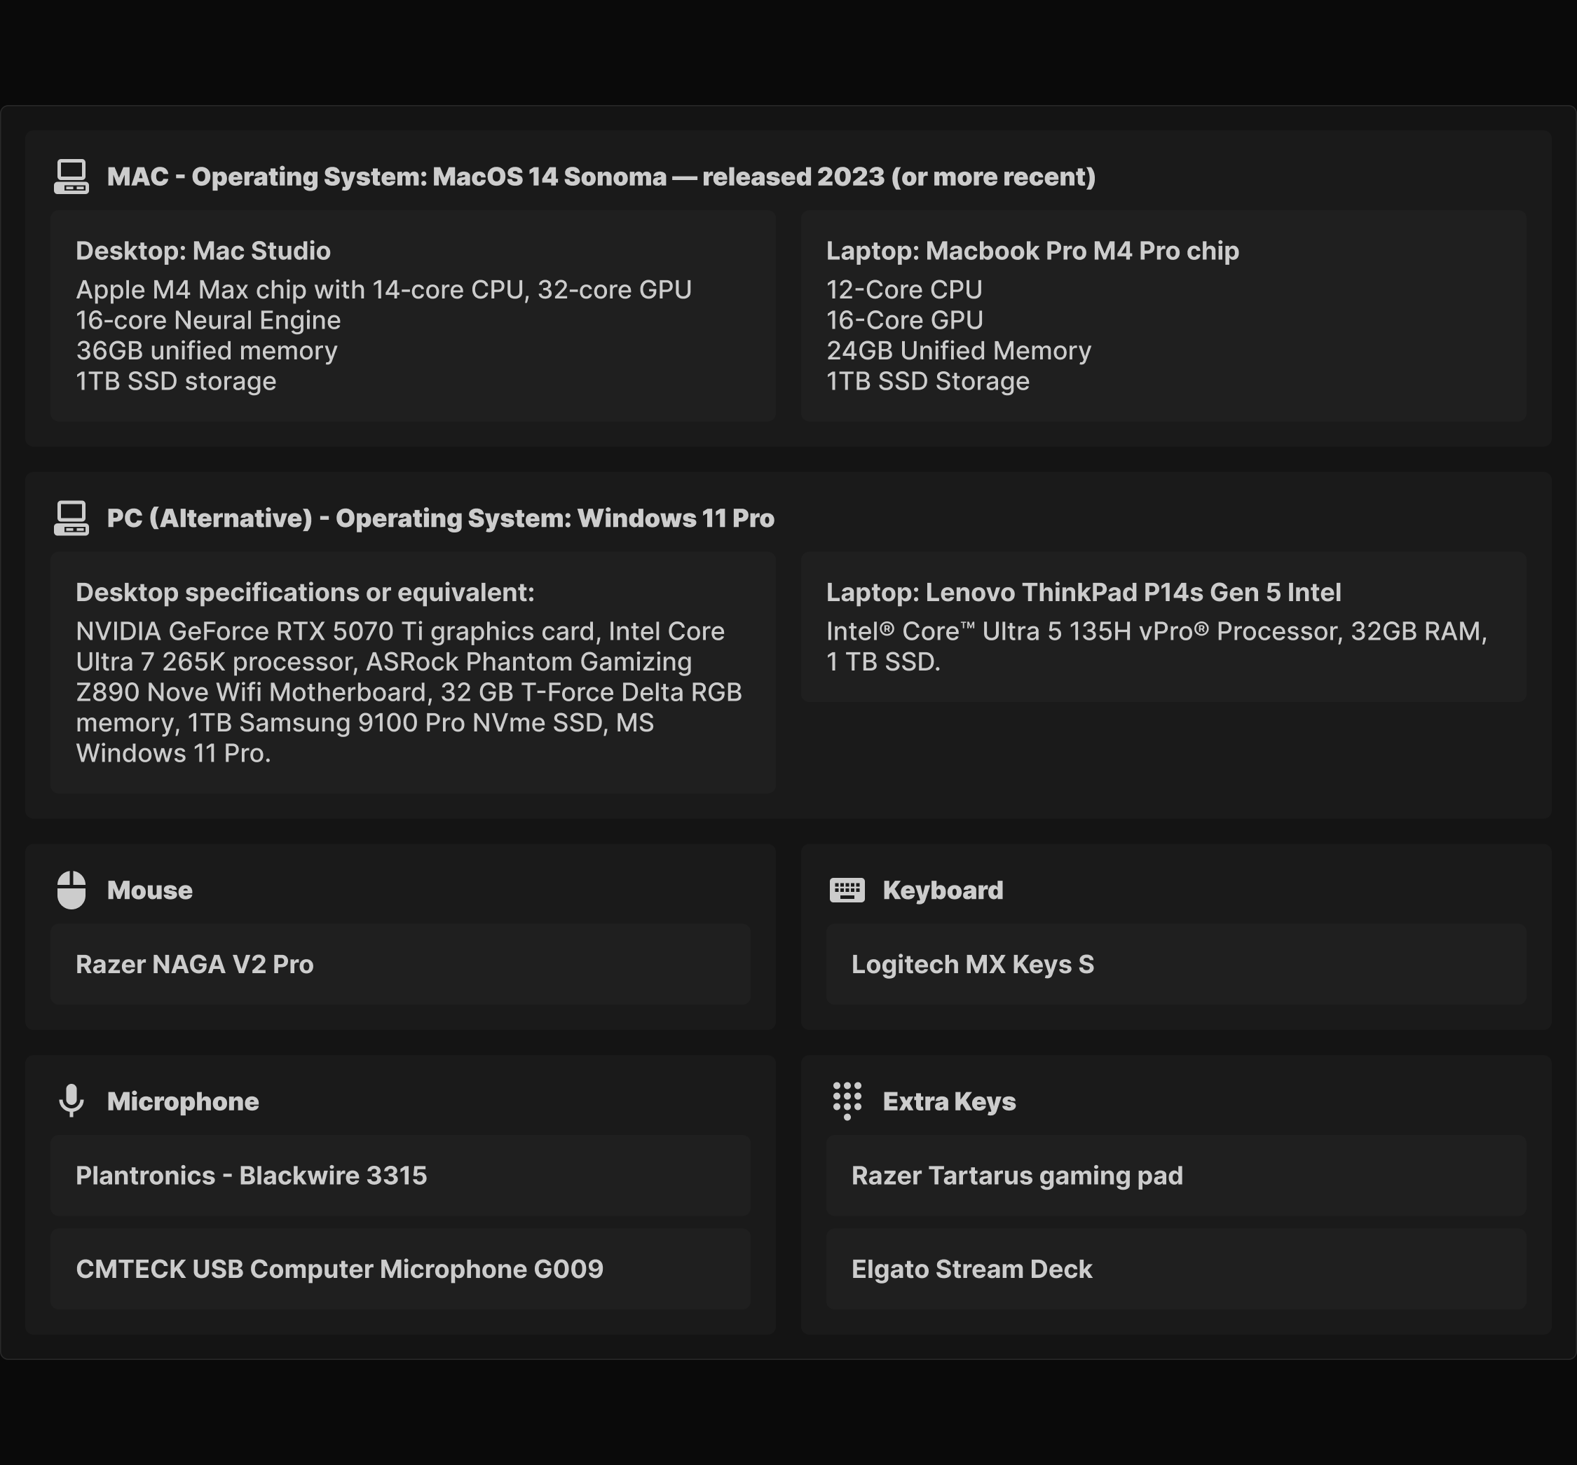This screenshot has height=1465, width=1577.
Task: Click the Intel Core Ultra 5 135H spec paragraph
Action: click(x=1156, y=647)
